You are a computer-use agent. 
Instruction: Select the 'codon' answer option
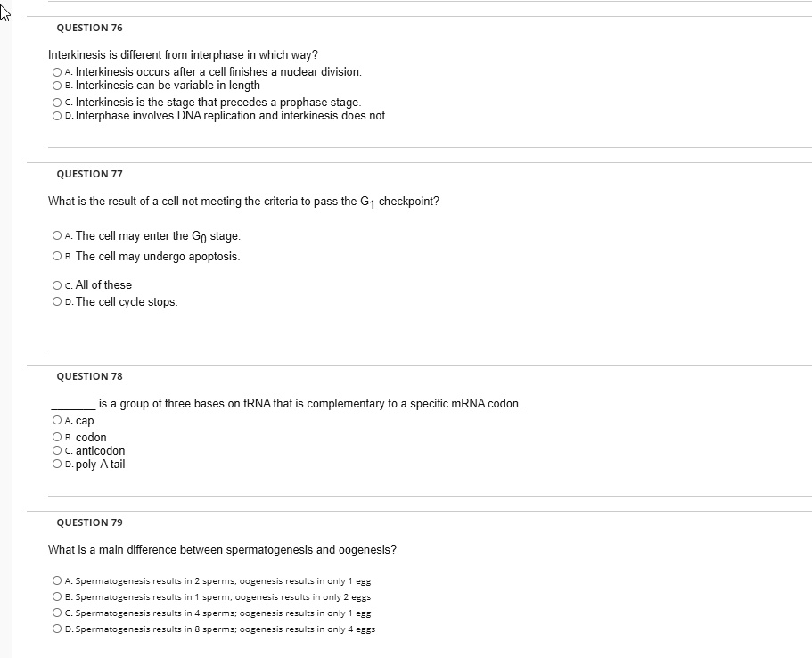point(57,438)
